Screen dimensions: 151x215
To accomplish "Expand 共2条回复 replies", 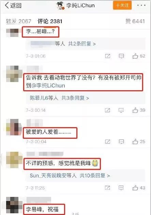I will [x=82, y=44].
